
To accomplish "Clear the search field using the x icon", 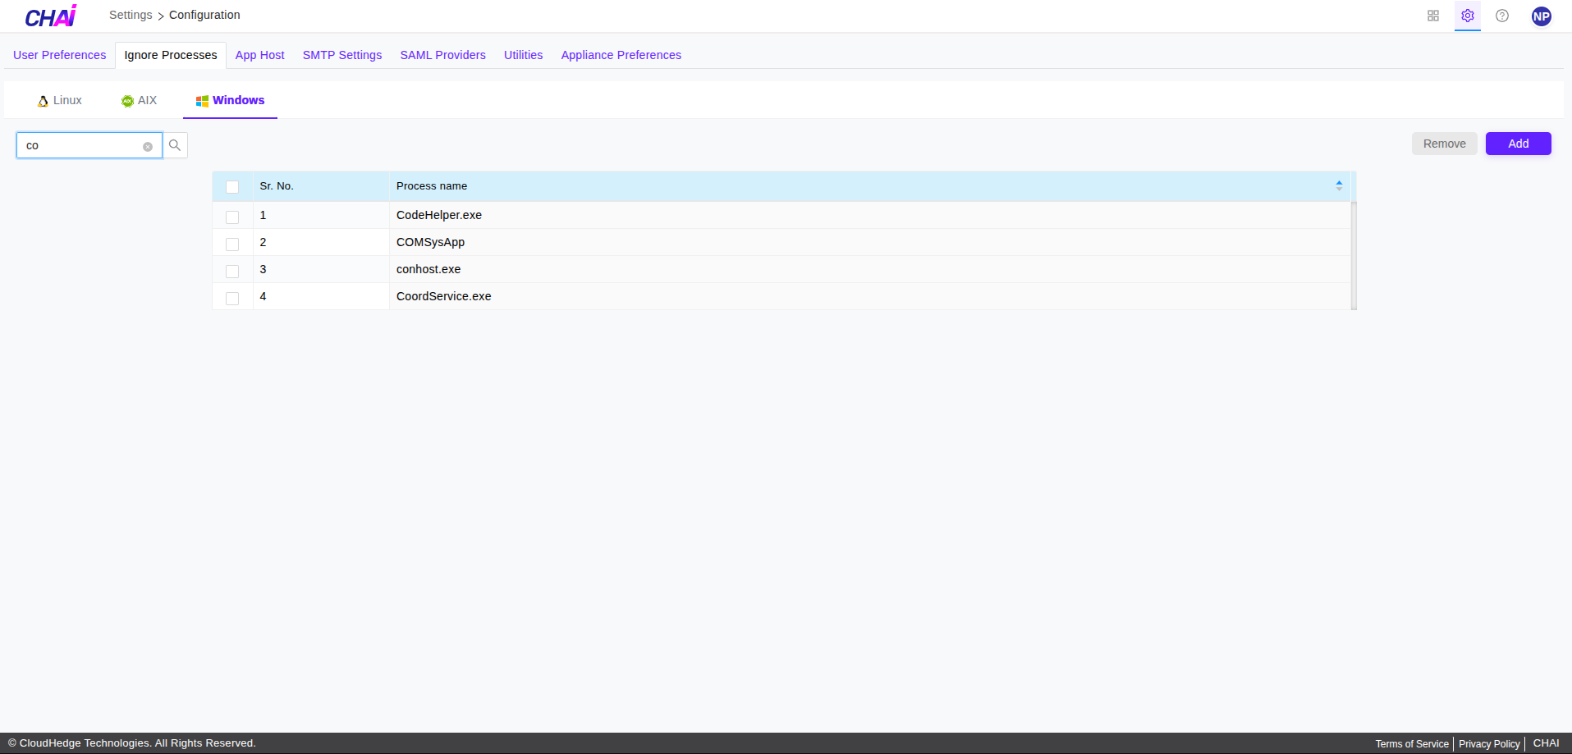I will pyautogui.click(x=148, y=146).
